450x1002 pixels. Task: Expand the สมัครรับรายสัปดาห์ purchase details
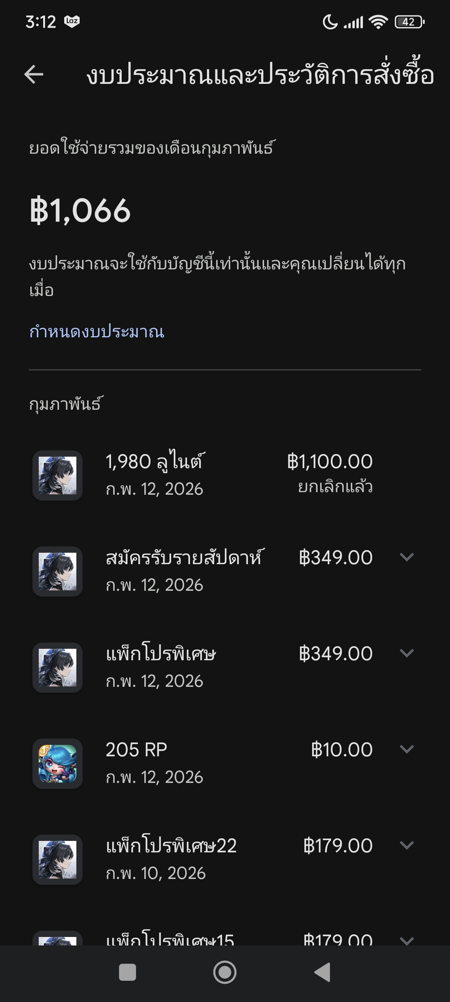click(x=406, y=557)
